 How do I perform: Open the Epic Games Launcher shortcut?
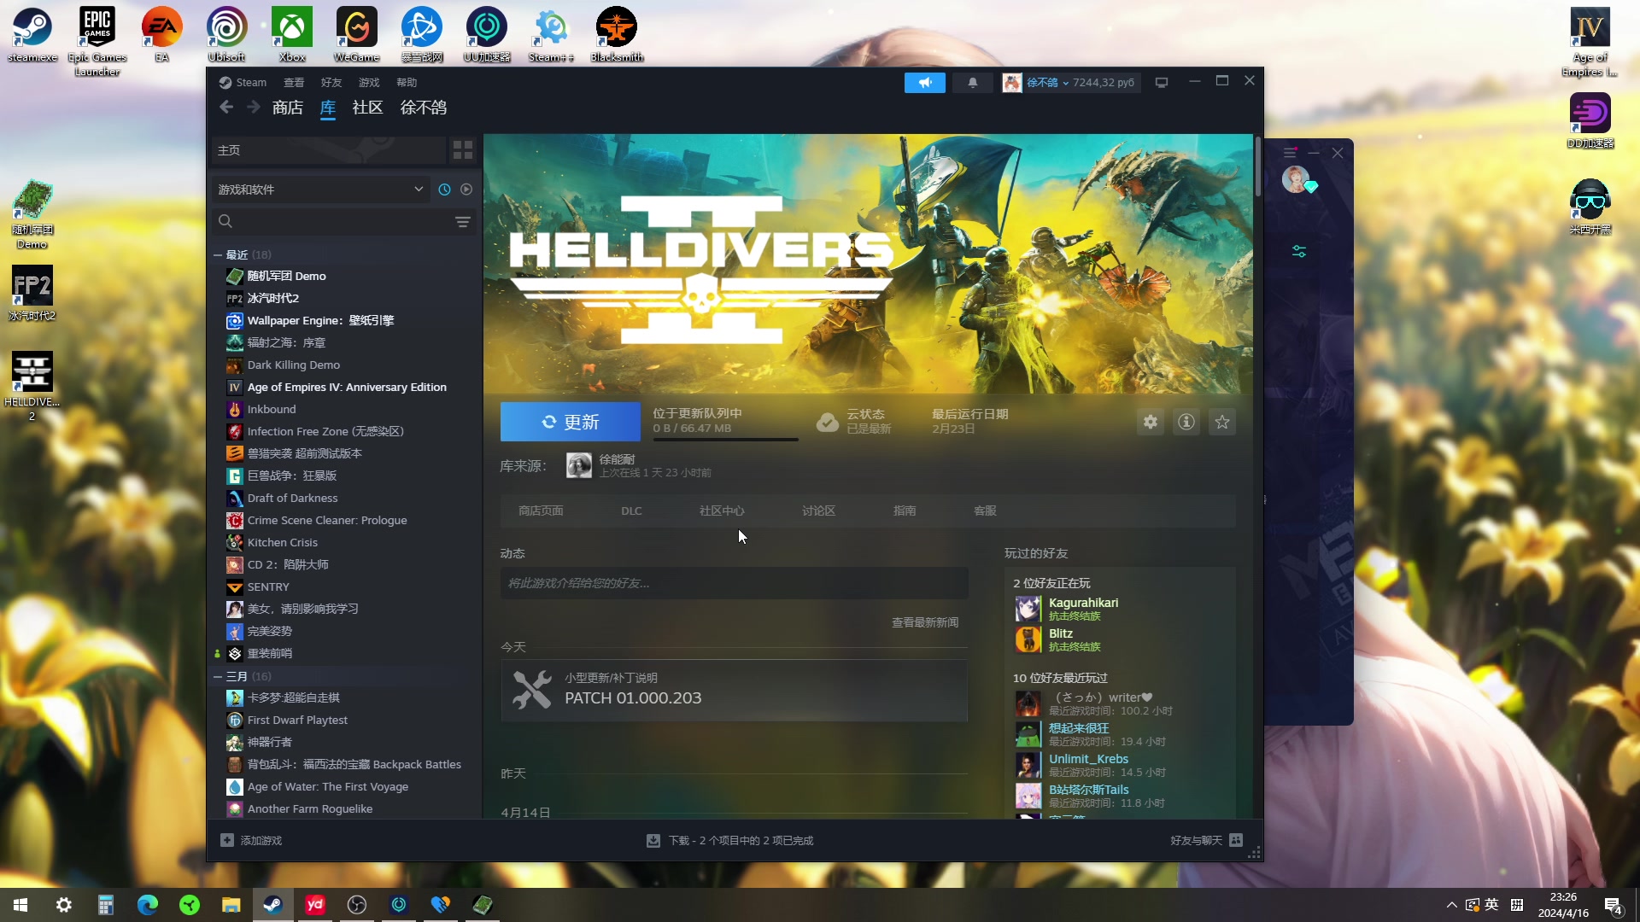pos(97,42)
